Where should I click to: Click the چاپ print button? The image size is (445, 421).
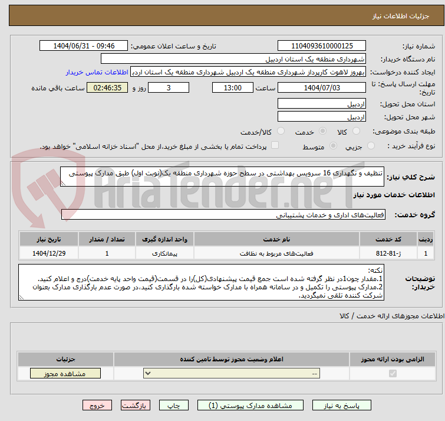tap(174, 406)
